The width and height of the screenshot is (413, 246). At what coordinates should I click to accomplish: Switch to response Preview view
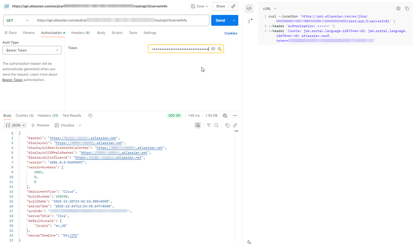tap(40, 125)
